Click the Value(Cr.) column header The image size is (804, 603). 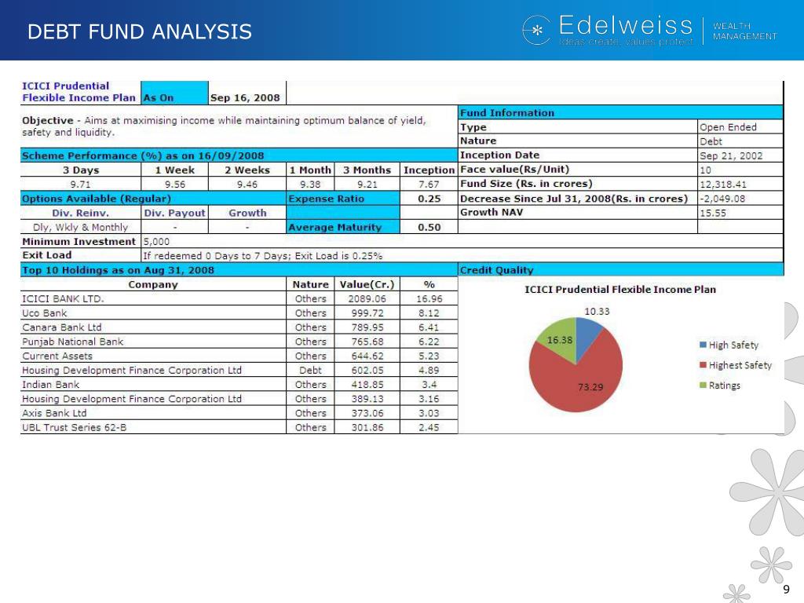pos(367,284)
